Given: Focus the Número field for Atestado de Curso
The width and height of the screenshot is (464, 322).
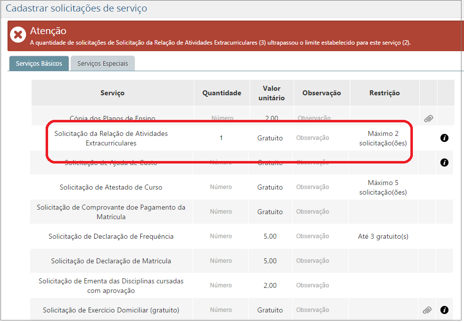Looking at the screenshot, I should 221,187.
